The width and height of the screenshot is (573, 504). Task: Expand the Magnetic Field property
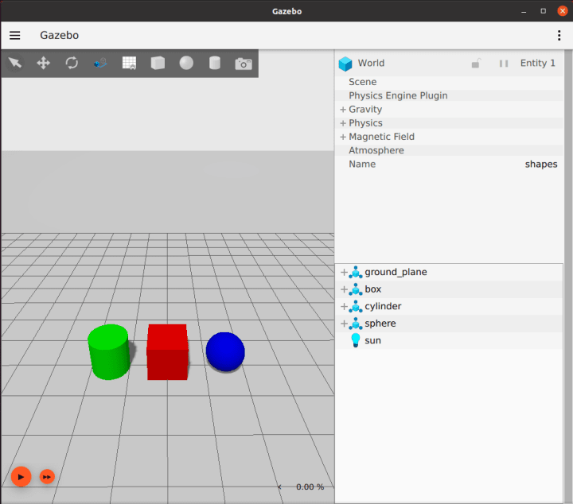tap(343, 137)
